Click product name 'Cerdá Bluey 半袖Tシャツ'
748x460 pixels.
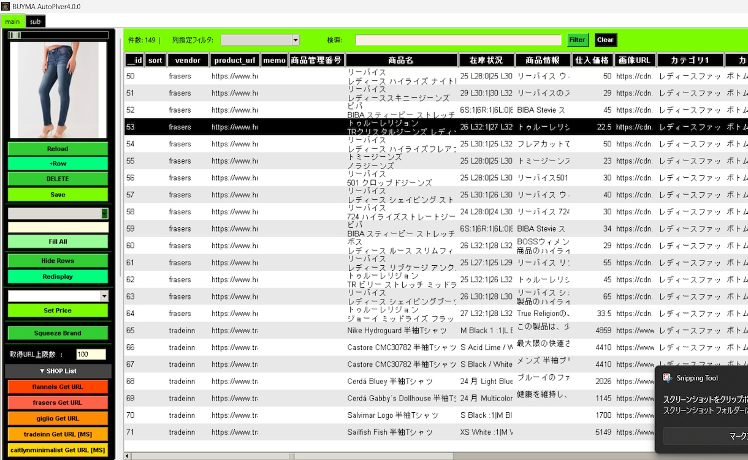tap(389, 381)
